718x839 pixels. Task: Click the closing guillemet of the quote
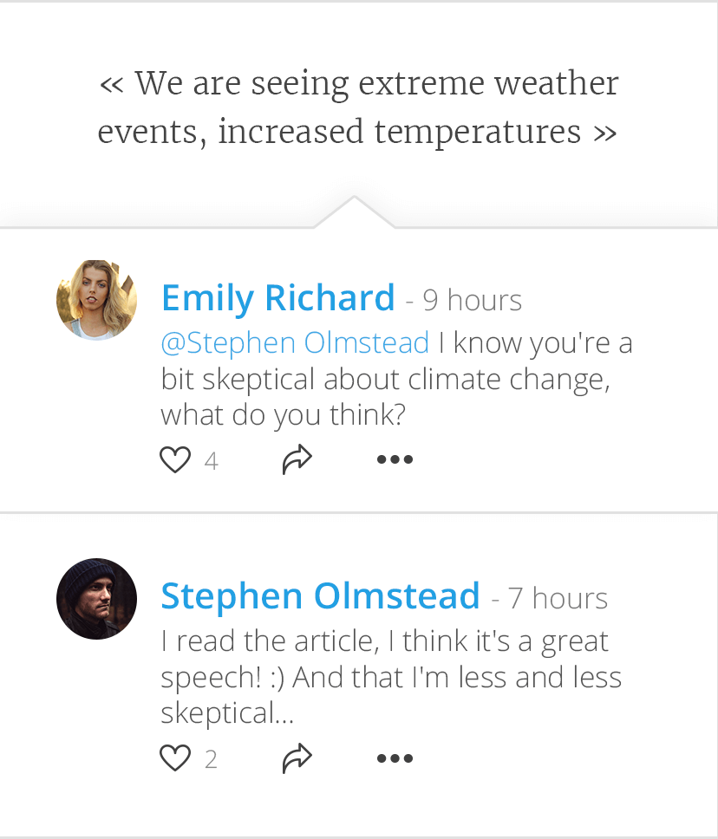(604, 133)
